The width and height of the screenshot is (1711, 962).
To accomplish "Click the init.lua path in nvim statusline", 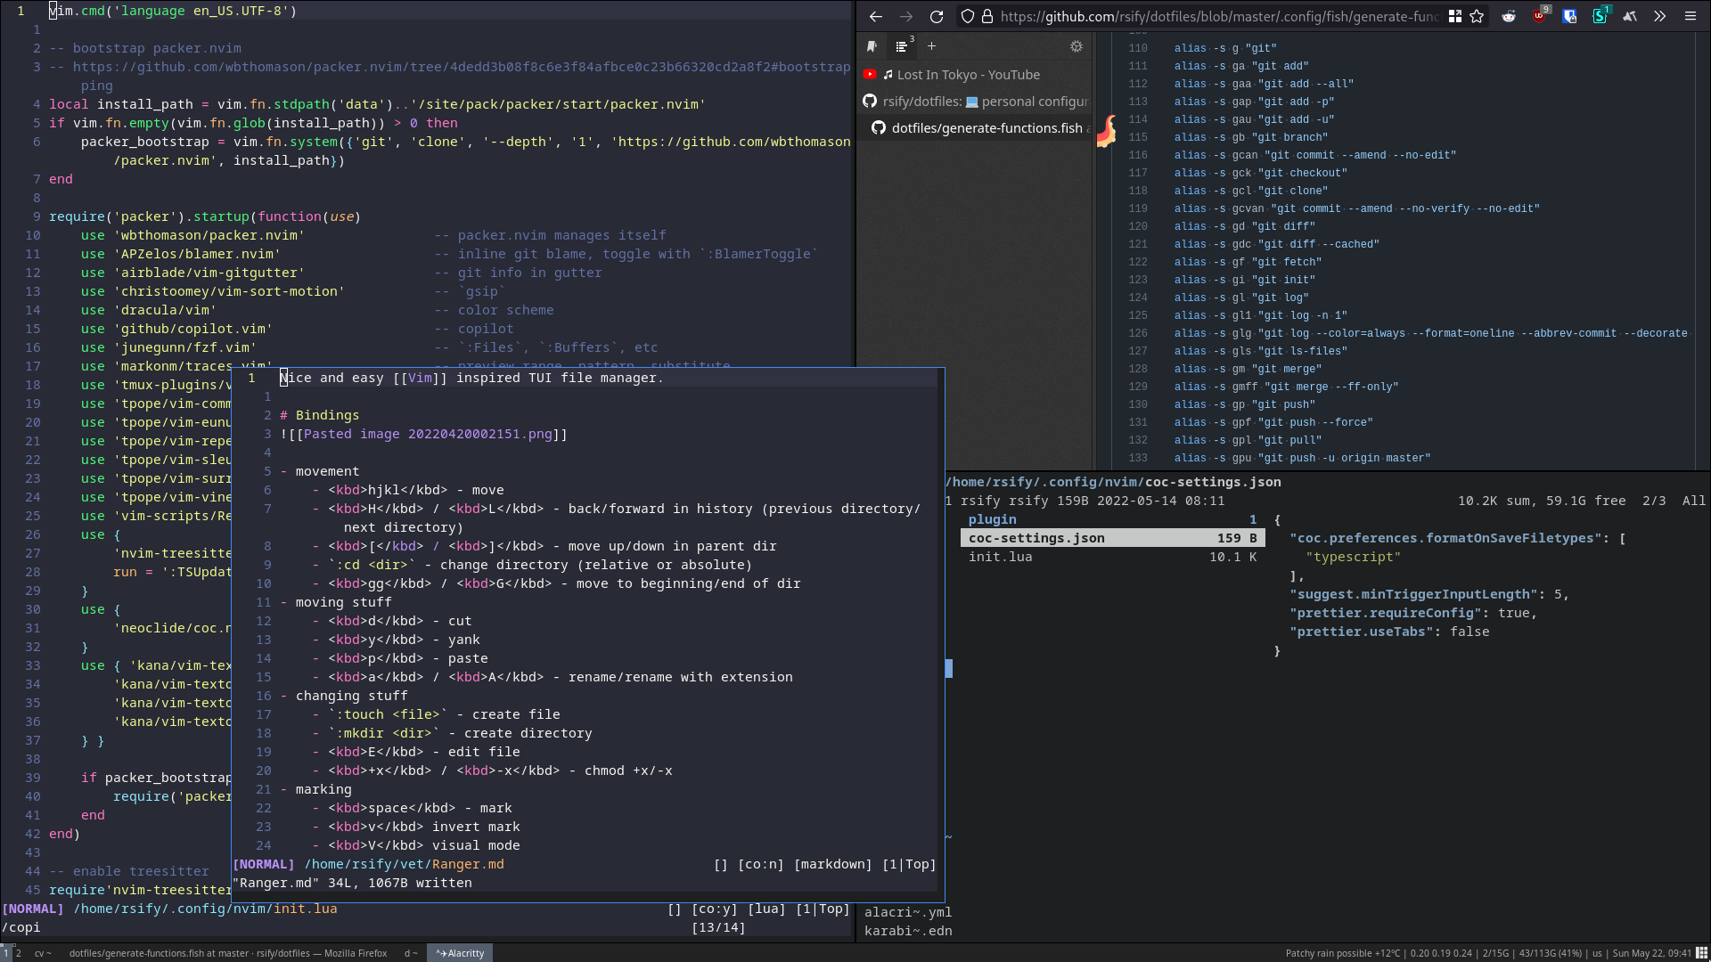I will pos(205,909).
